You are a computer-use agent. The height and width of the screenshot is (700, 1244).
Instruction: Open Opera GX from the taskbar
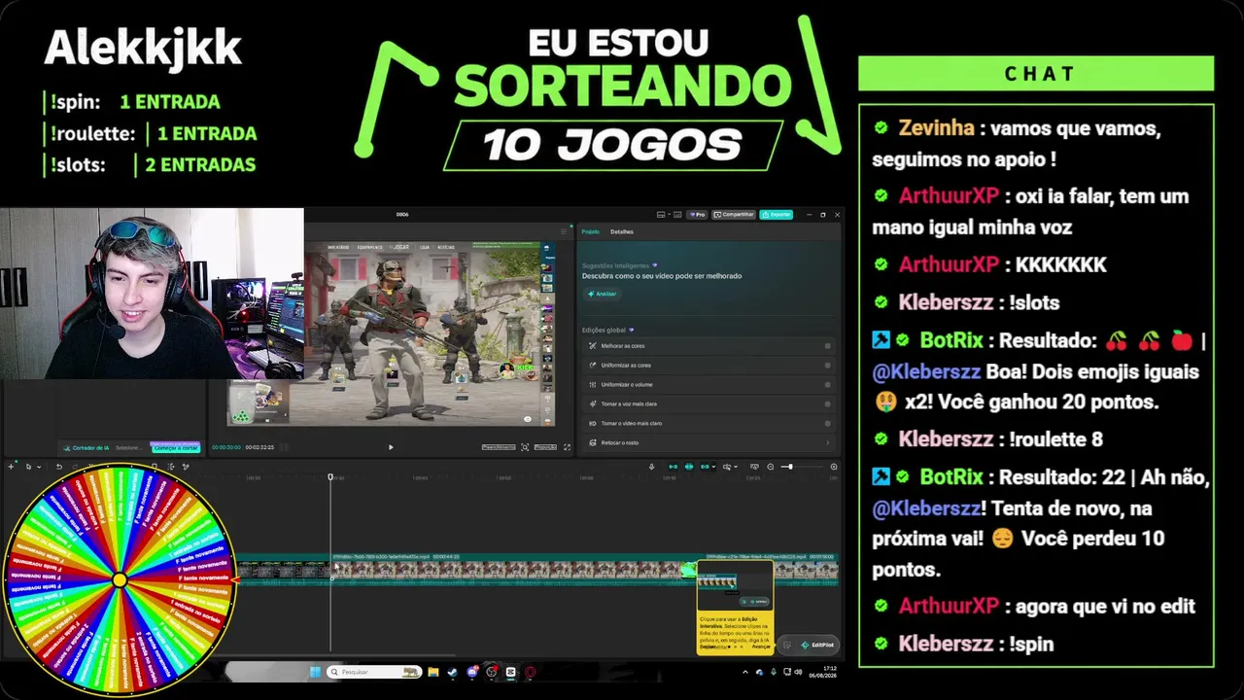click(x=531, y=672)
